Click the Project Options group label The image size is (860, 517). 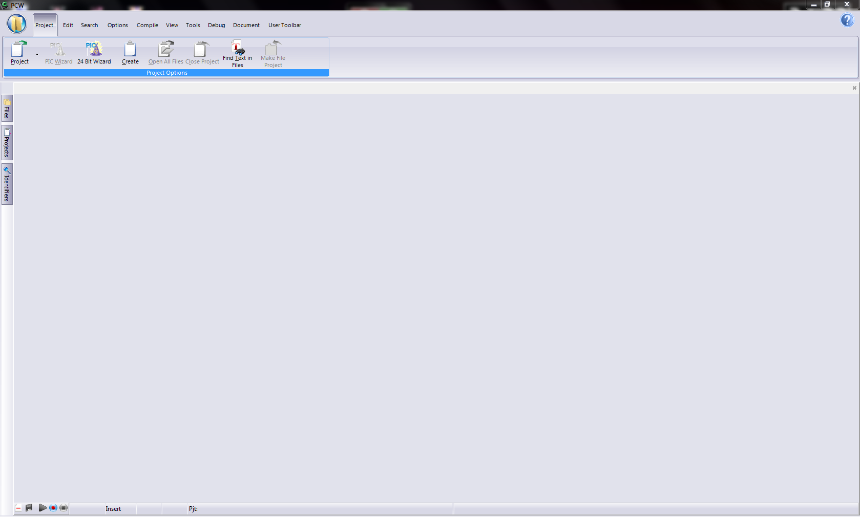167,73
